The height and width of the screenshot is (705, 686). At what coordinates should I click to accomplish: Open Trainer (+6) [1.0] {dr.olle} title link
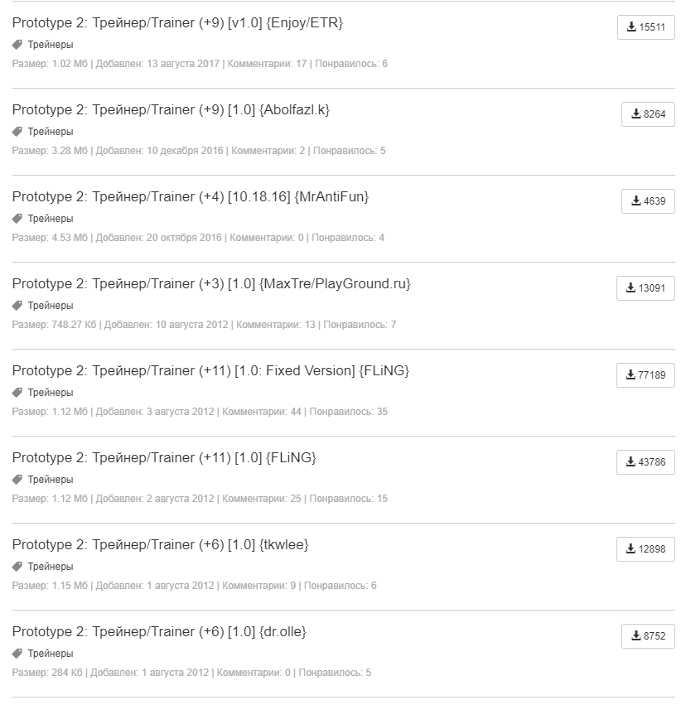159,632
